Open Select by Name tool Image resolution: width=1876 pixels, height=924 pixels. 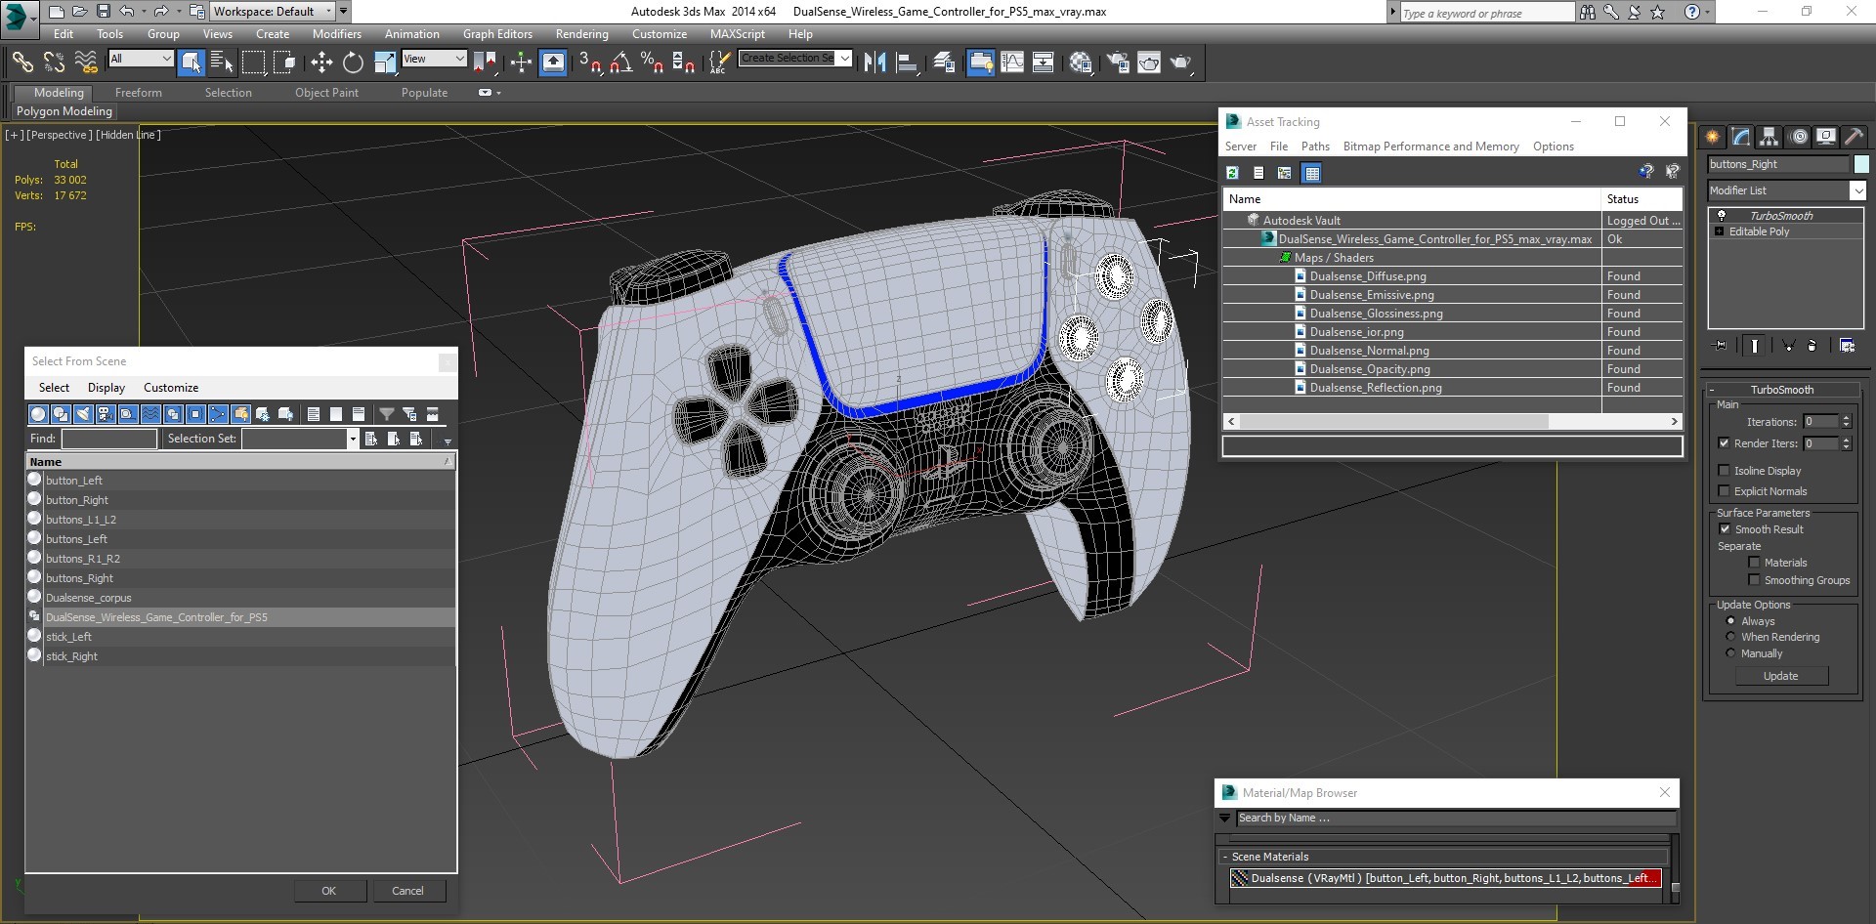click(x=222, y=63)
